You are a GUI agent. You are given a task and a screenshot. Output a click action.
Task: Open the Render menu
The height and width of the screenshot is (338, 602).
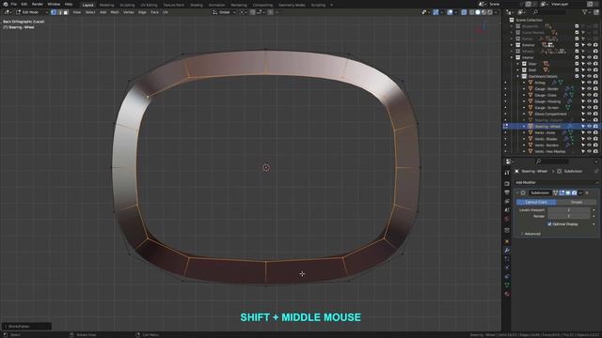tap(38, 4)
